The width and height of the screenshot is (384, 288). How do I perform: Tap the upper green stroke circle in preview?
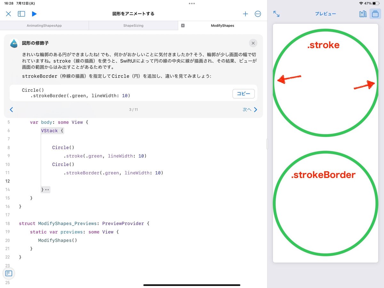tap(325, 82)
